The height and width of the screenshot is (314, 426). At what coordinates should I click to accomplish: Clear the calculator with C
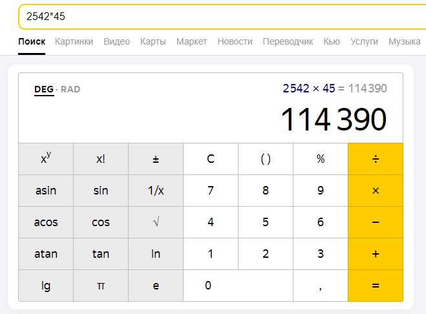(211, 159)
